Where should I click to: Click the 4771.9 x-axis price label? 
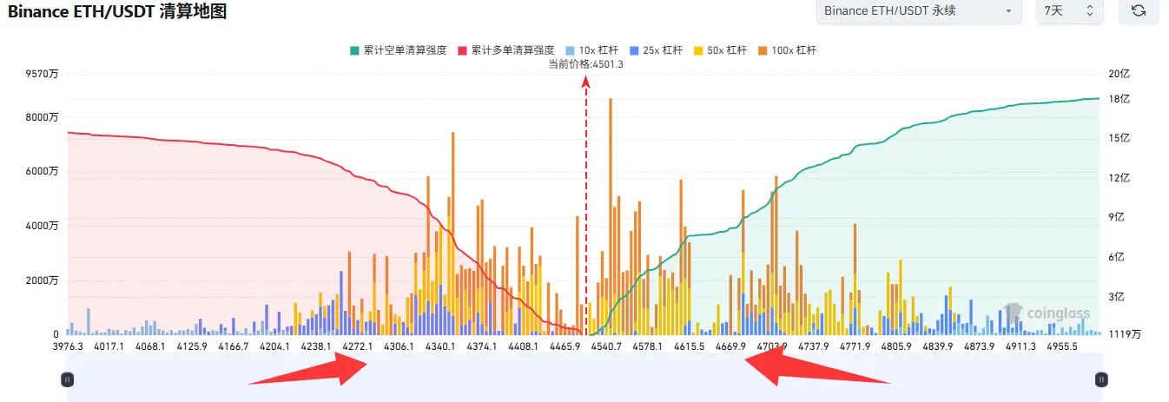pos(855,346)
